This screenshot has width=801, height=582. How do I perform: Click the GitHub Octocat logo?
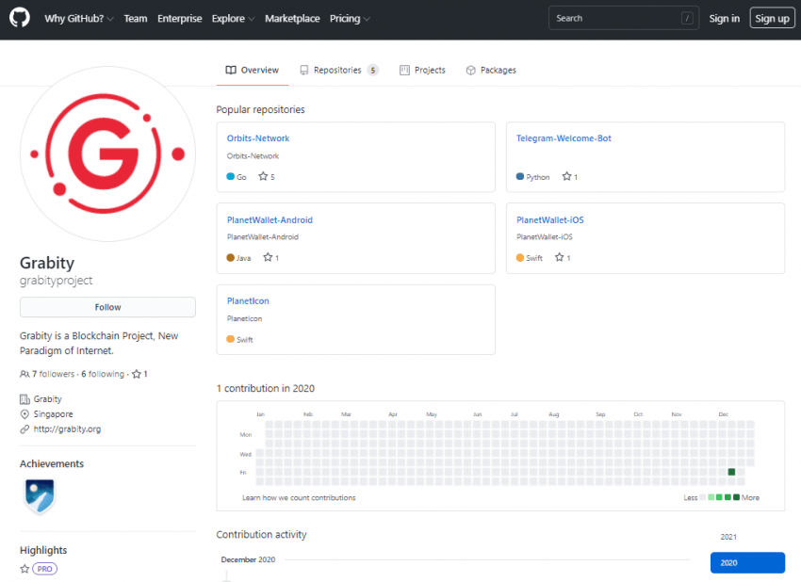(20, 18)
